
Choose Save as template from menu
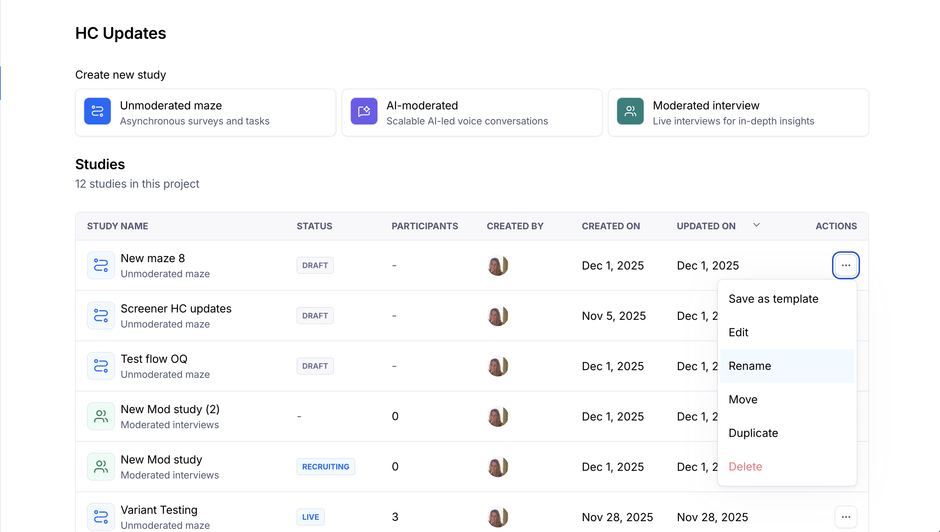pos(773,299)
